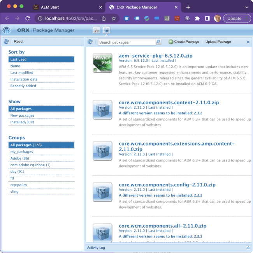The width and height of the screenshot is (253, 253).
Task: Click the first blue pencil extension icon
Action: (x=126, y=19)
